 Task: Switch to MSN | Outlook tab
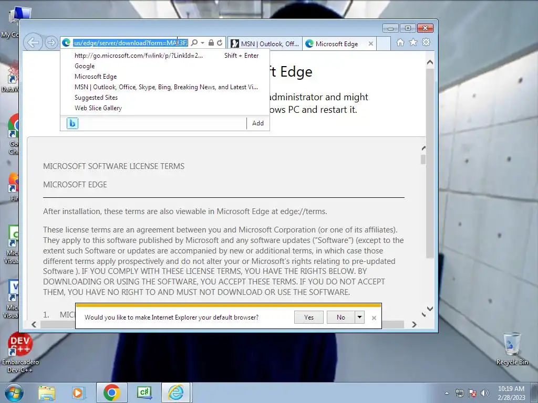265,44
